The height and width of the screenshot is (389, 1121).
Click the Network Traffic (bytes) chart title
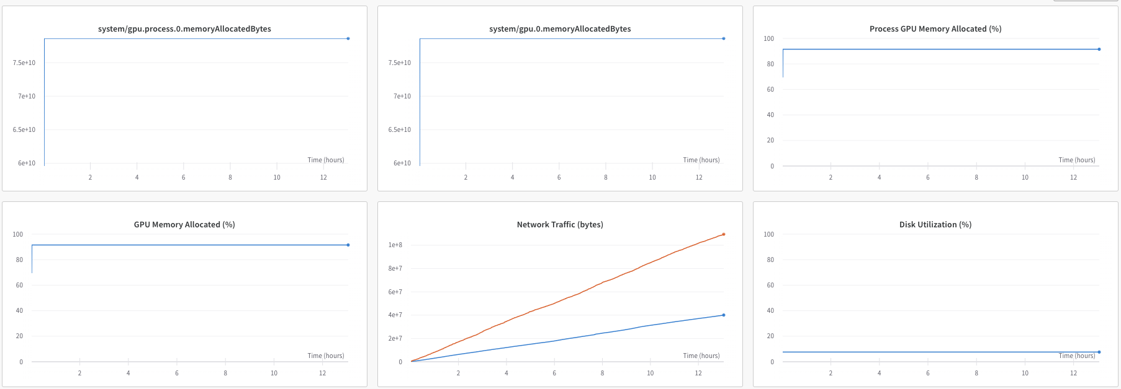click(560, 225)
